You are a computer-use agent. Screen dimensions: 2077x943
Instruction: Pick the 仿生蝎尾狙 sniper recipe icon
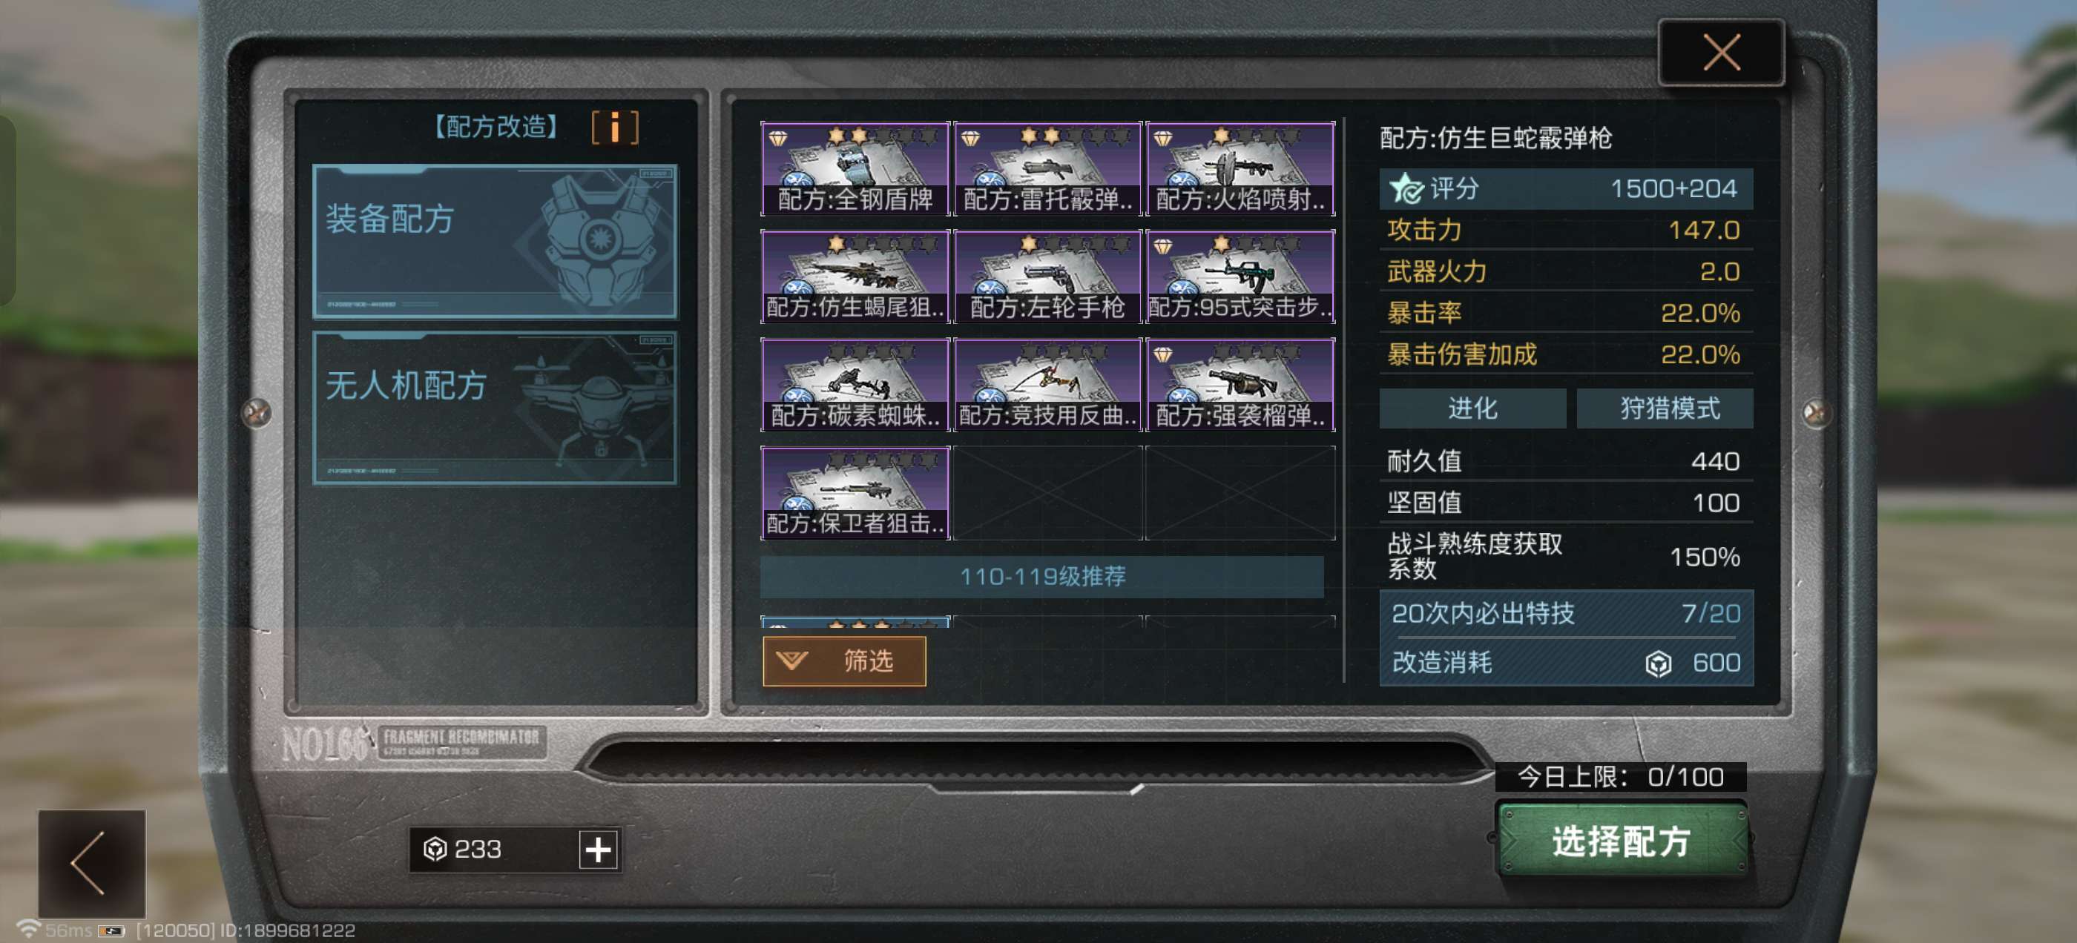(855, 277)
